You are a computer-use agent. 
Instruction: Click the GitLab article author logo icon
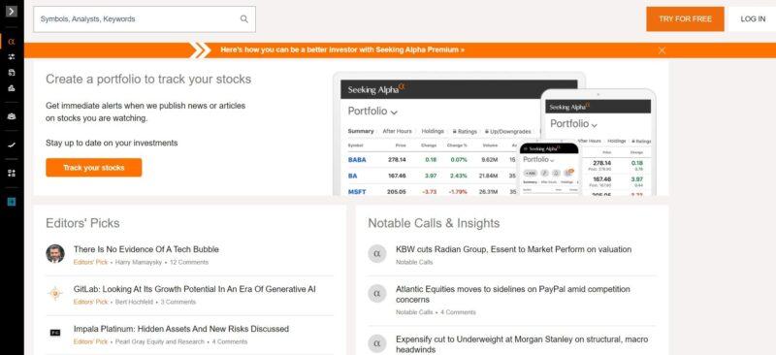[55, 293]
